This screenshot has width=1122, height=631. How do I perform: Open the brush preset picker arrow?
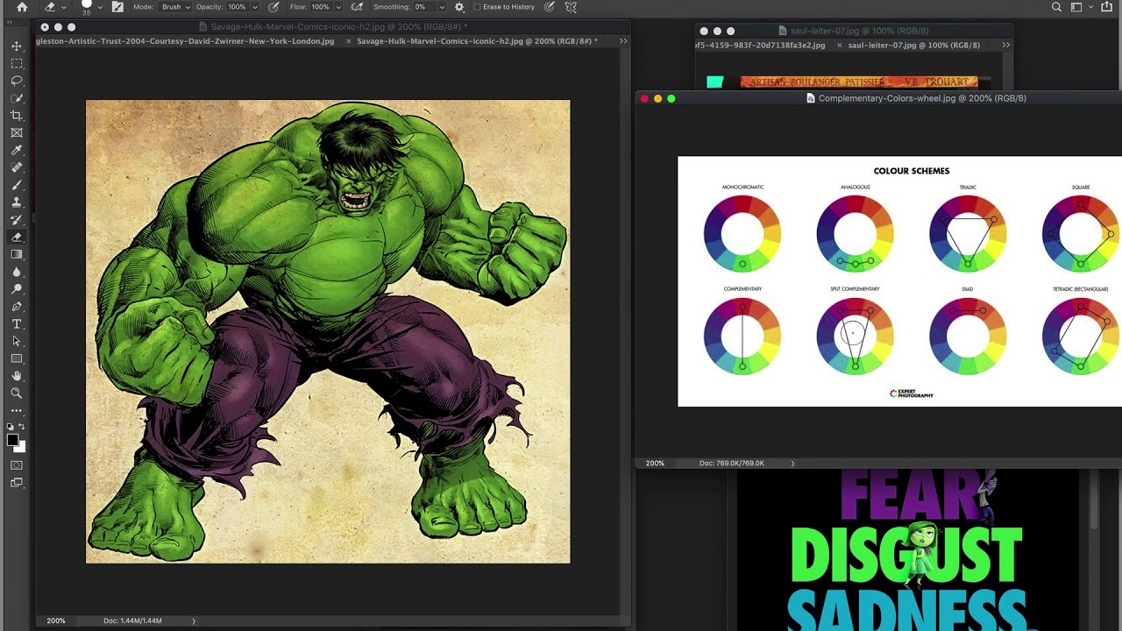tap(100, 7)
